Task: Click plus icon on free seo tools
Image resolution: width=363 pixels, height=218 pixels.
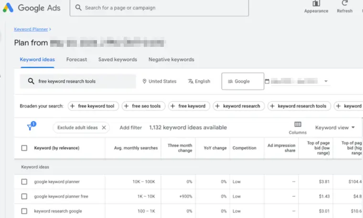Action: click(x=127, y=106)
